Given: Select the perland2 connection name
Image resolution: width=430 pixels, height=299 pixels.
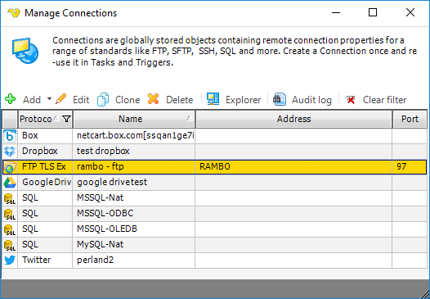Looking at the screenshot, I should [95, 260].
